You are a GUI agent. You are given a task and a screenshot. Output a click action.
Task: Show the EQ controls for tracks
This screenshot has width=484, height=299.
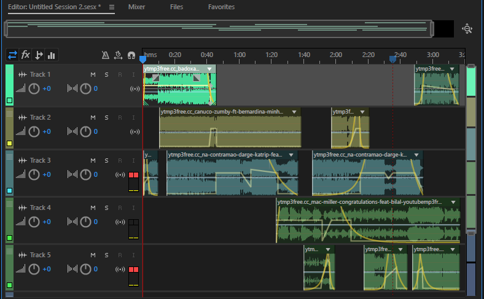(x=52, y=55)
